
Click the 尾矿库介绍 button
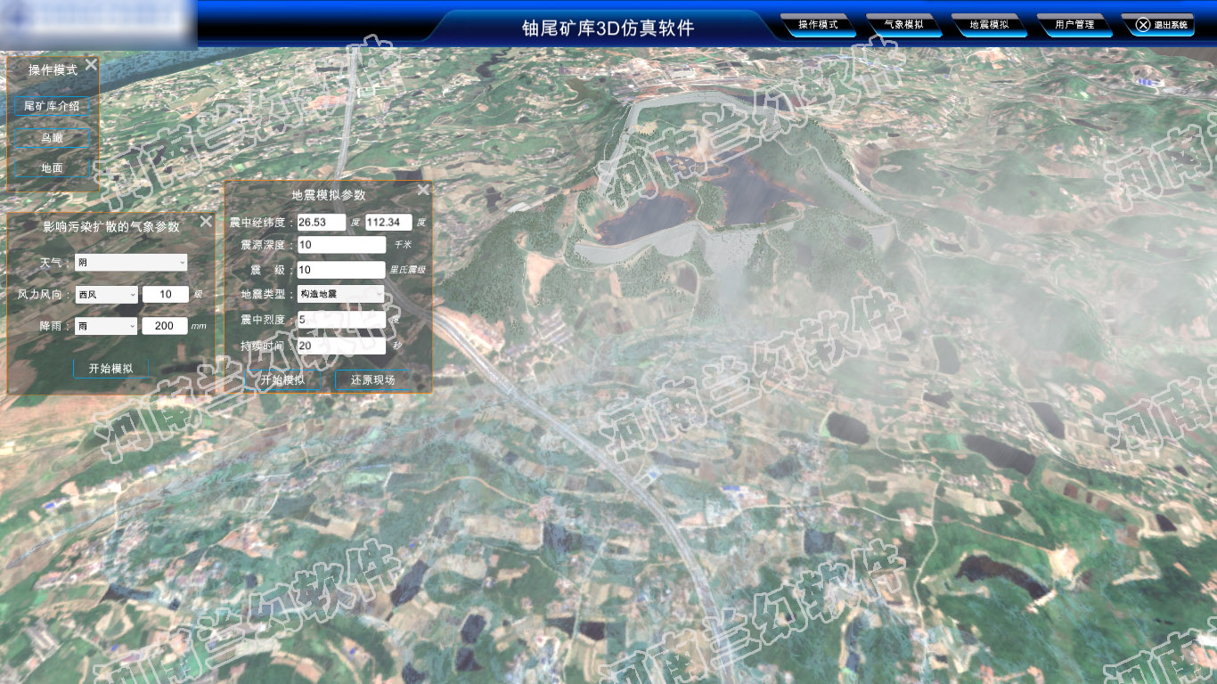coord(52,105)
